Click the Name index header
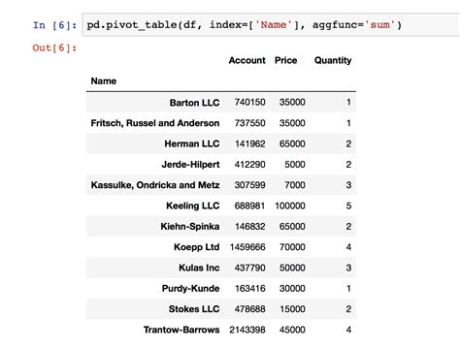This screenshot has width=460, height=349. 104,81
